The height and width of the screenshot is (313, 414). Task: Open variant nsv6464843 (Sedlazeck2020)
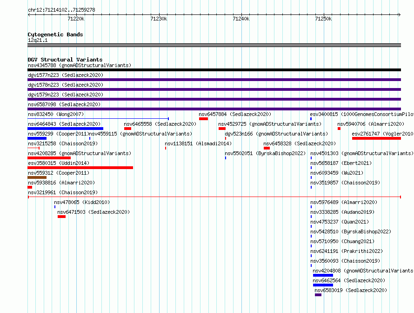64,124
